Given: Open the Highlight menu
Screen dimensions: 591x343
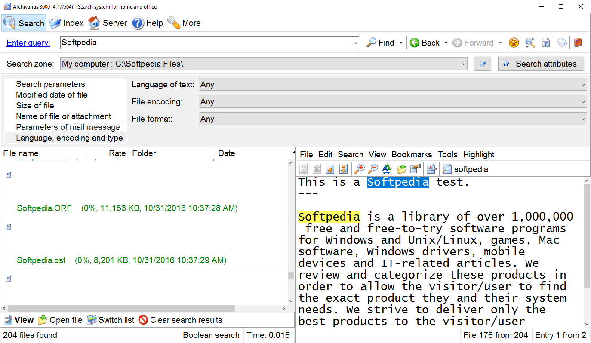Looking at the screenshot, I should click(479, 155).
